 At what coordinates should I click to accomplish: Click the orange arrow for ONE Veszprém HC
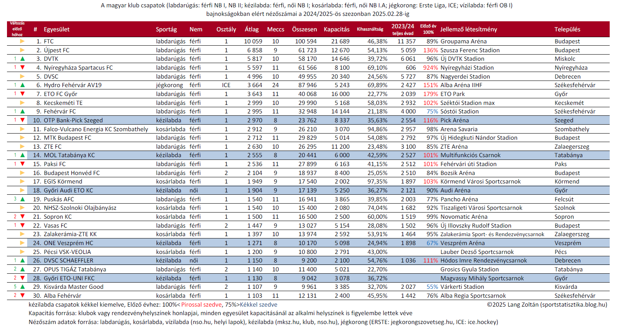(x=22, y=243)
